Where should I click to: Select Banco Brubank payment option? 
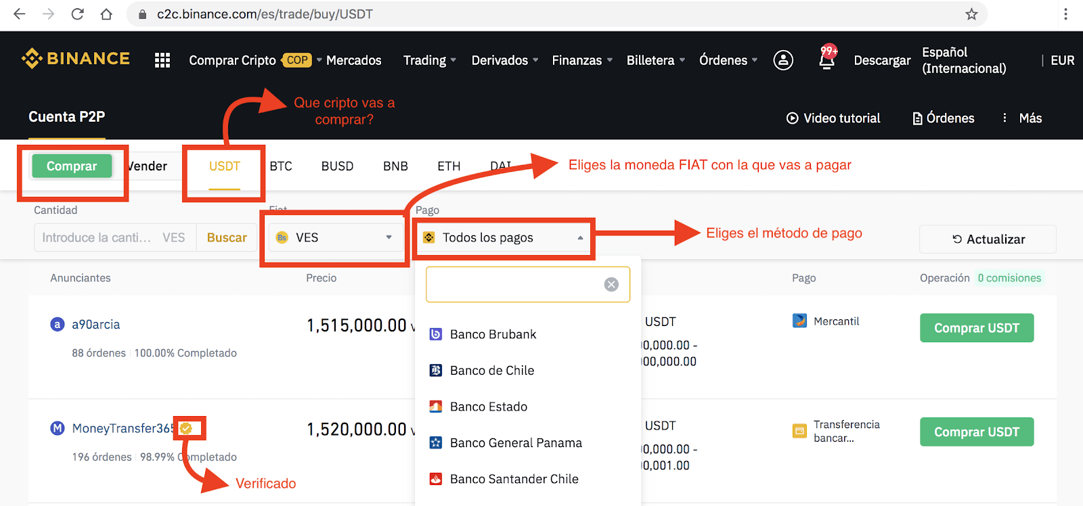(x=528, y=334)
